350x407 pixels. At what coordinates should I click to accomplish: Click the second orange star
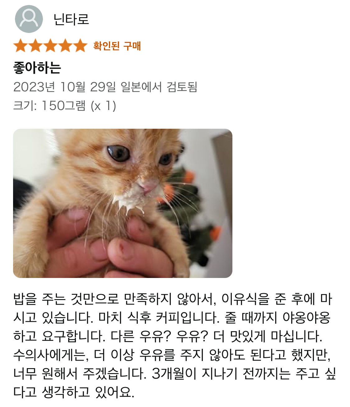tap(35, 46)
